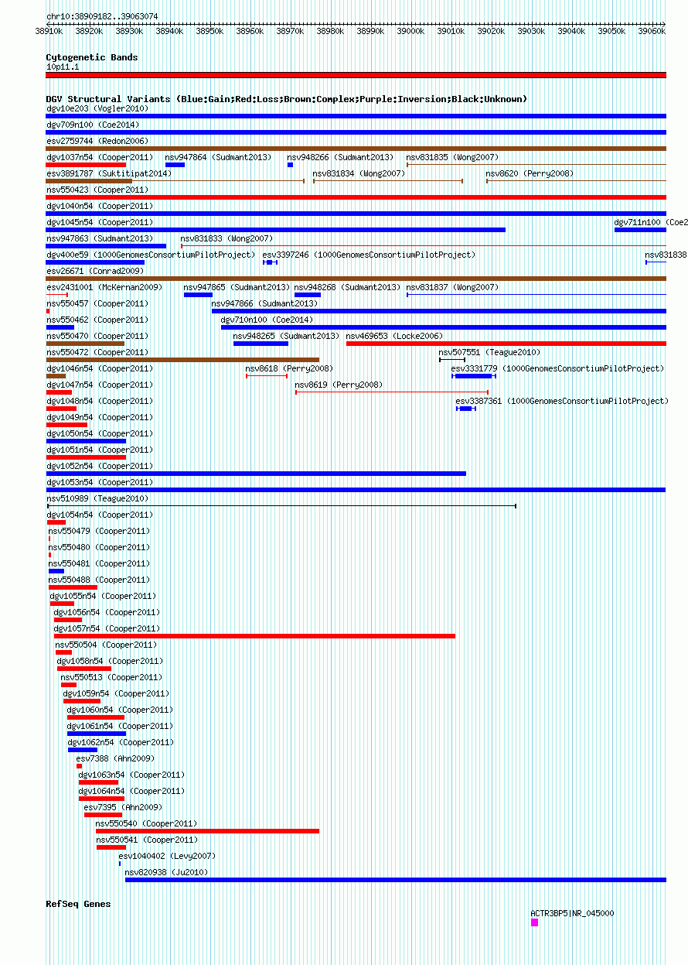The width and height of the screenshot is (688, 965).
Task: Open nsv831835 (Wong2007) variant label
Action: click(453, 157)
